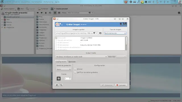Click the browse image file icon
This screenshot has height=102, width=182.
click(x=100, y=33)
